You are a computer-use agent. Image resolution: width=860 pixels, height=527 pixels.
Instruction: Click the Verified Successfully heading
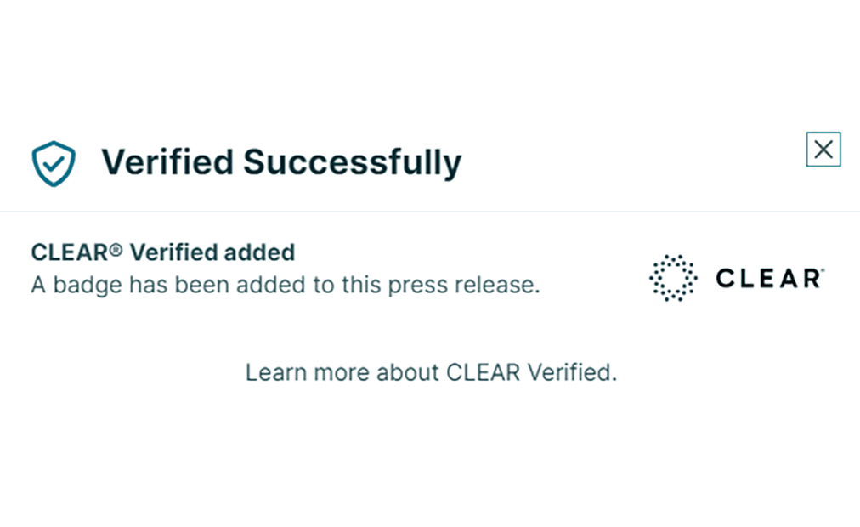point(281,161)
